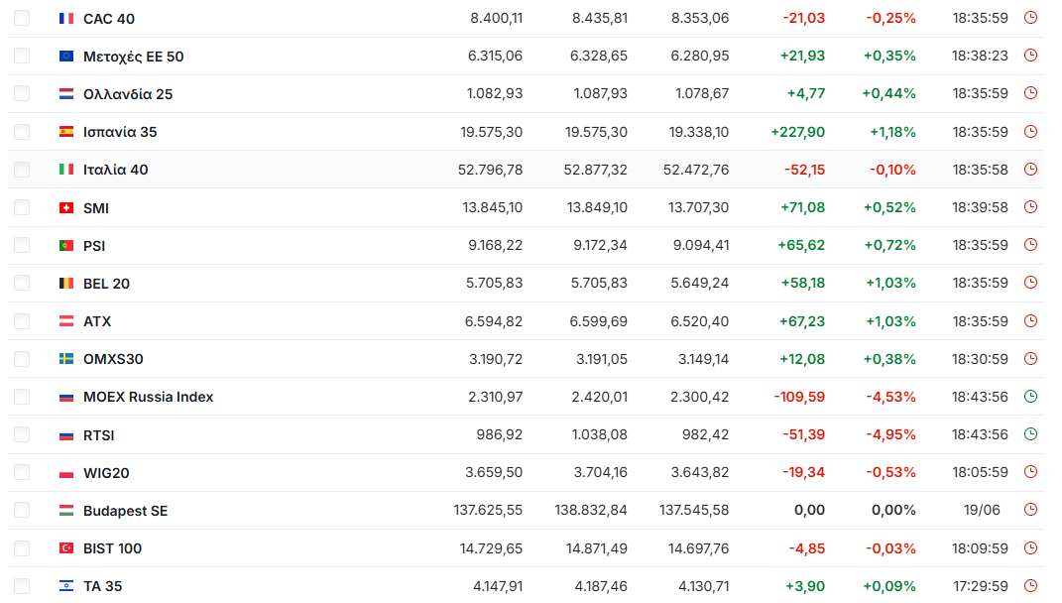Click the clock icon in OMXS30 row

coord(1031,358)
